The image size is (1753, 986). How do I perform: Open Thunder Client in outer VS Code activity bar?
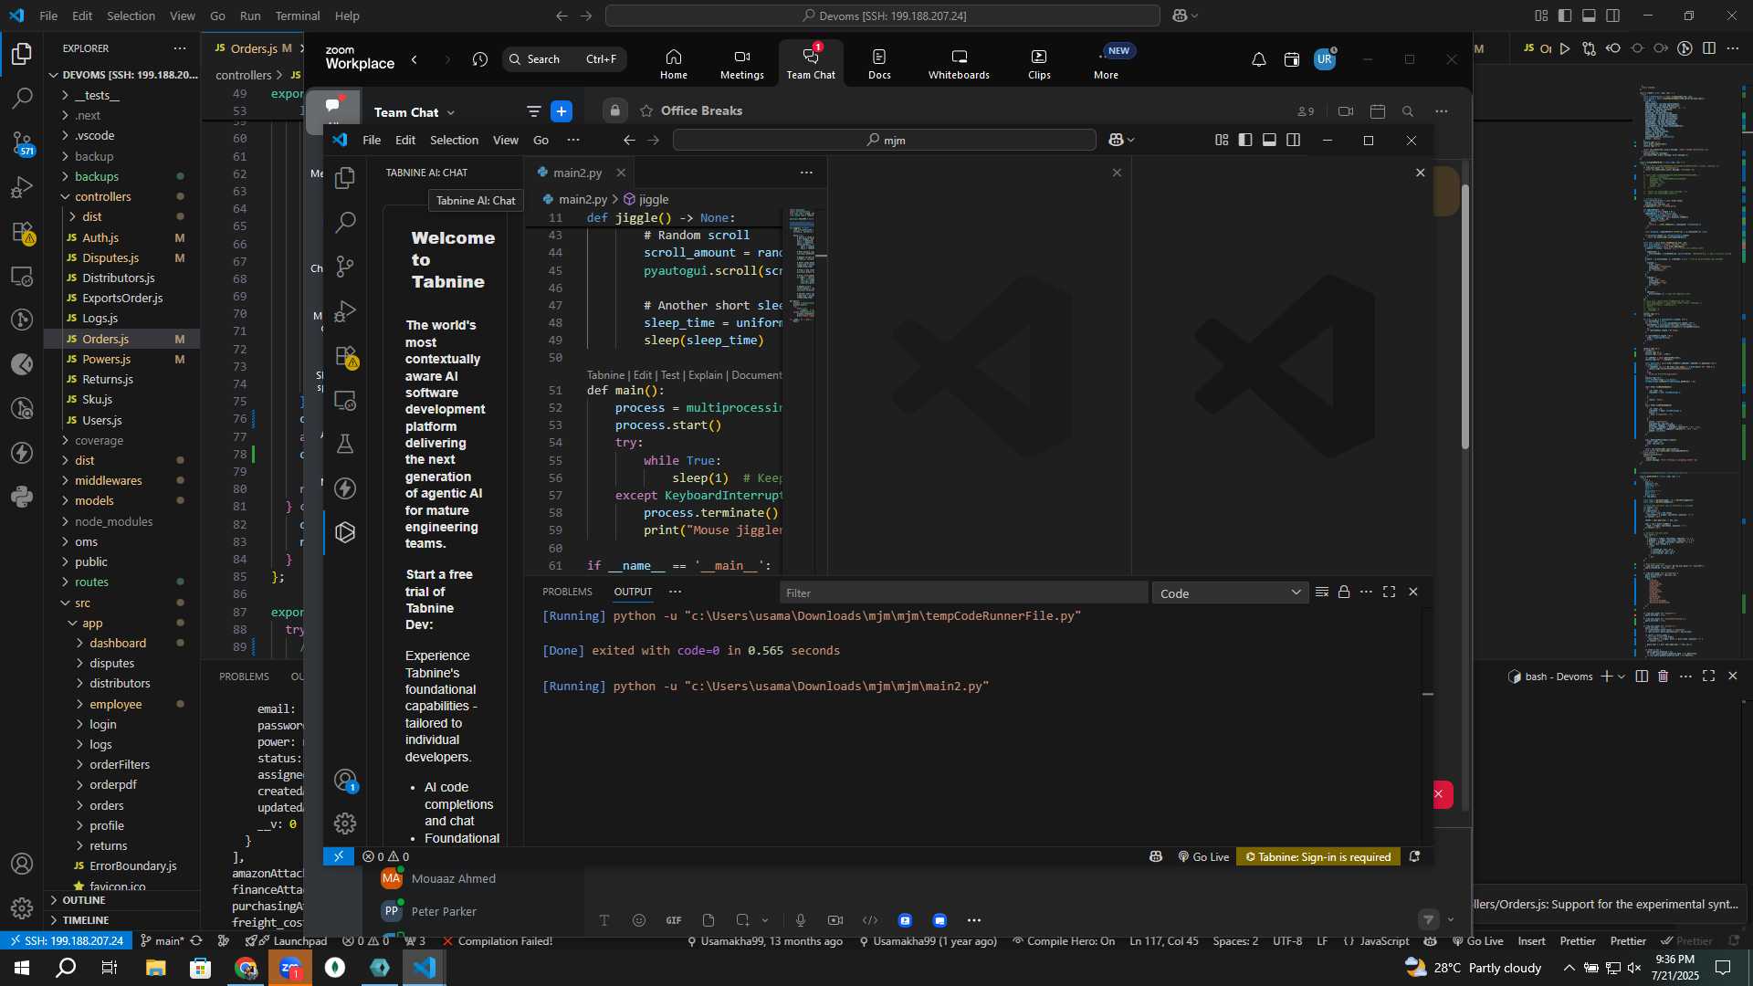[22, 453]
